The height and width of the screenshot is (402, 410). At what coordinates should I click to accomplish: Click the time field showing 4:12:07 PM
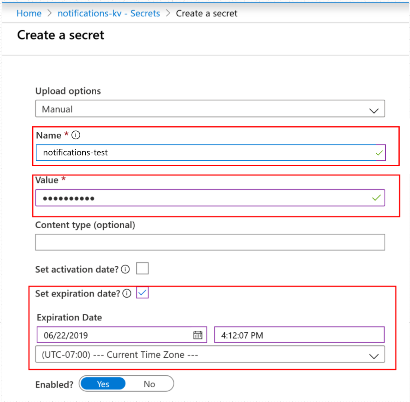pyautogui.click(x=299, y=335)
